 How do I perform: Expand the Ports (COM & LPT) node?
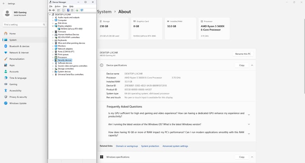click(53, 52)
